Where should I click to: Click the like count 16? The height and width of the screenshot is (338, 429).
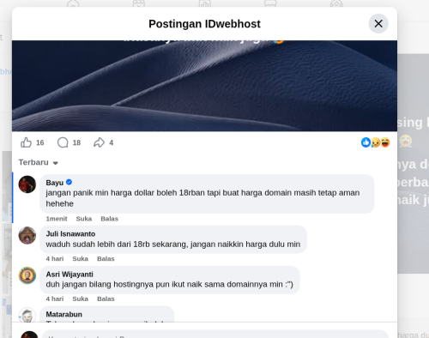pyautogui.click(x=40, y=142)
